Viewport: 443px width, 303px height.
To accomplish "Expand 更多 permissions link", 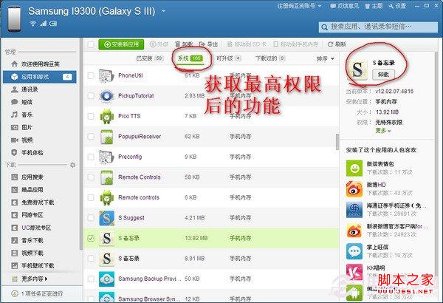I will pyautogui.click(x=382, y=130).
